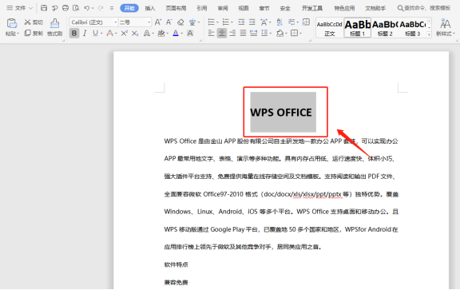This screenshot has height=290, width=460.
Task: Click the text effects outlined A icon
Action: pyautogui.click(x=147, y=34)
